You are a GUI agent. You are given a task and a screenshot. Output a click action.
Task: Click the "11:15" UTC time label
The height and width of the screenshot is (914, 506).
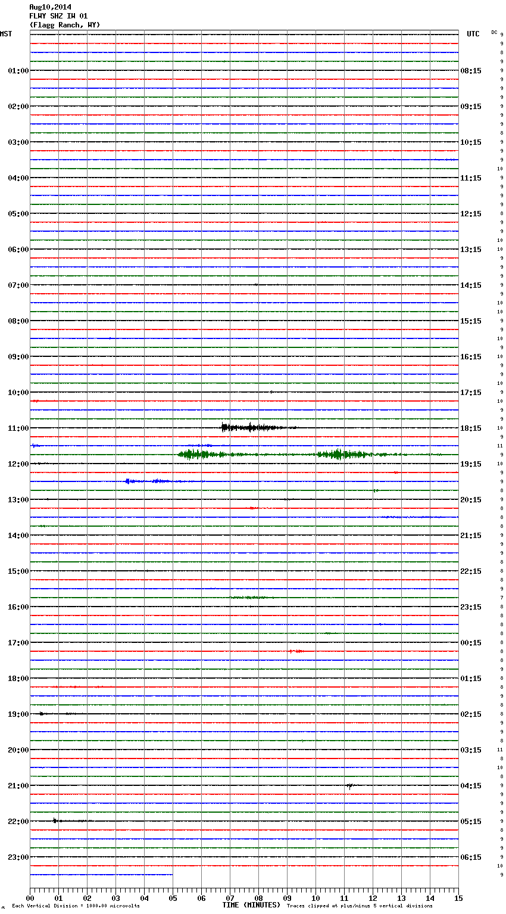click(x=471, y=178)
